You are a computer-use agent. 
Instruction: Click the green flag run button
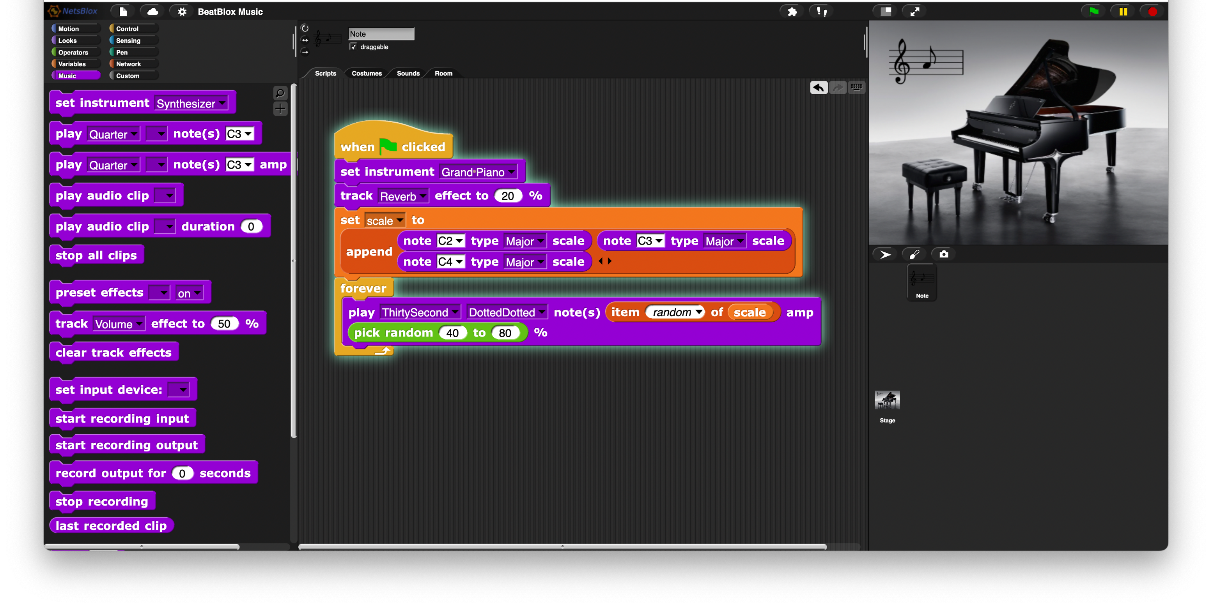click(x=1093, y=12)
